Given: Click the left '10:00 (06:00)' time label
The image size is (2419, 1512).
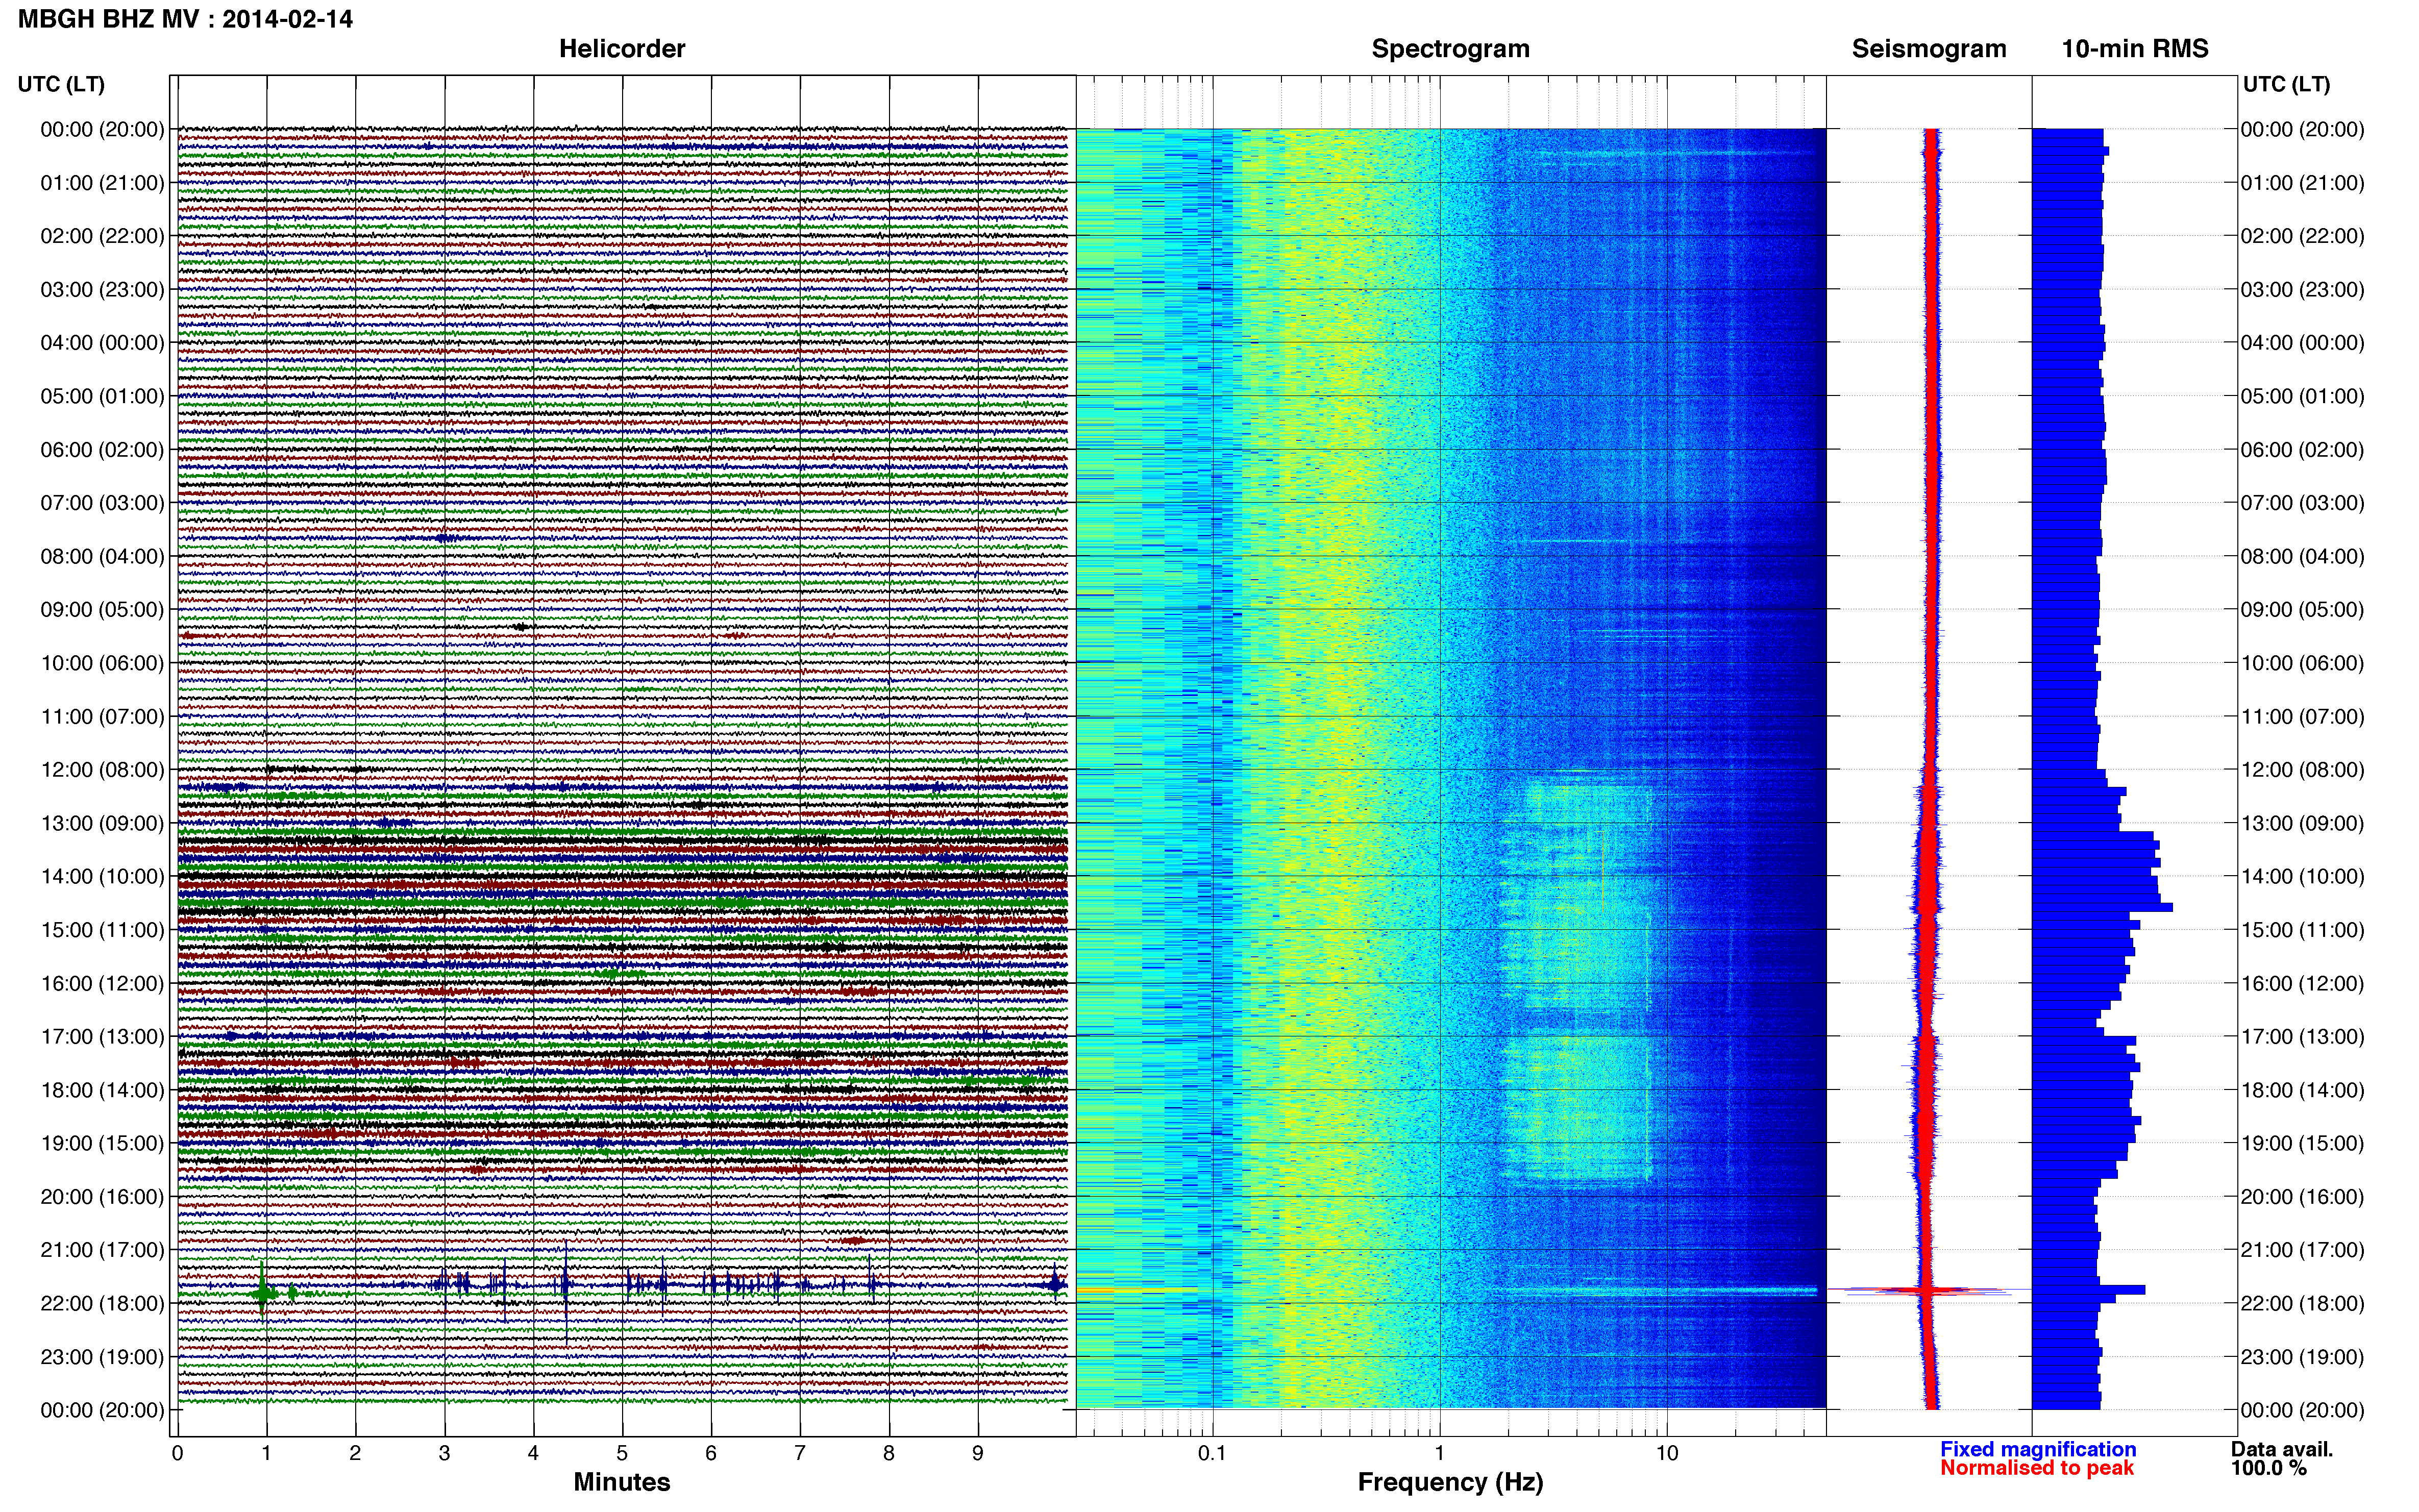Looking at the screenshot, I should [102, 663].
